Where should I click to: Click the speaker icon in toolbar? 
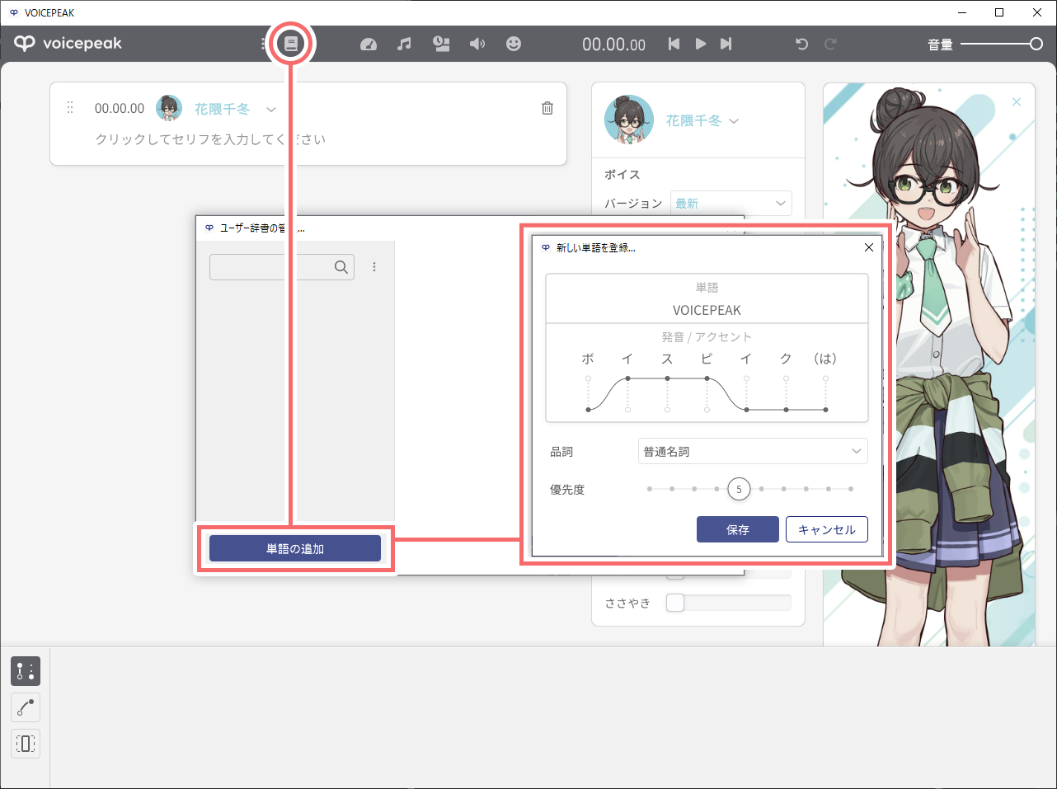point(477,44)
